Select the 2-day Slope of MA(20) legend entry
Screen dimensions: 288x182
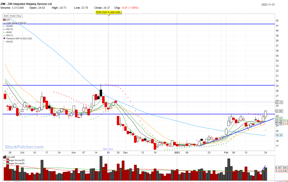15,23
